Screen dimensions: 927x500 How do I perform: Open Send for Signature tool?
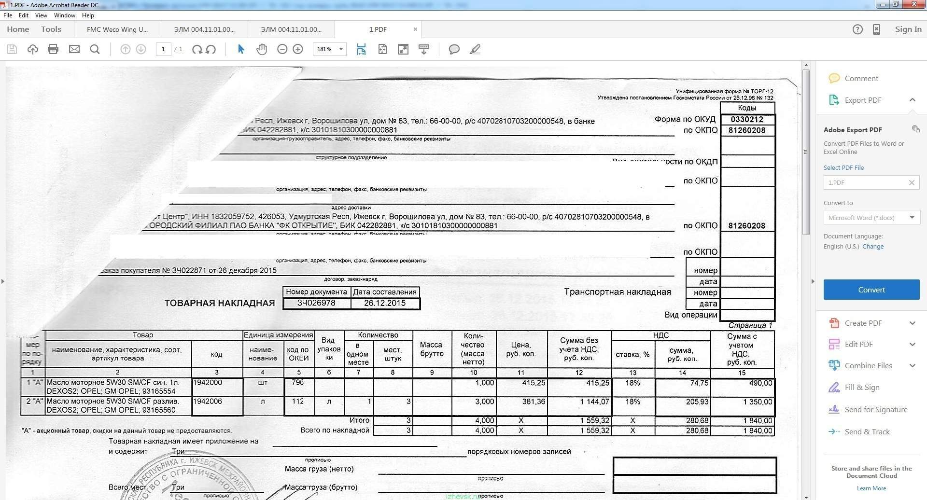pyautogui.click(x=868, y=409)
